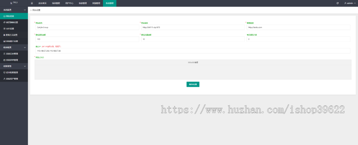Click the refresh icon in top bar

[x=337, y=4]
